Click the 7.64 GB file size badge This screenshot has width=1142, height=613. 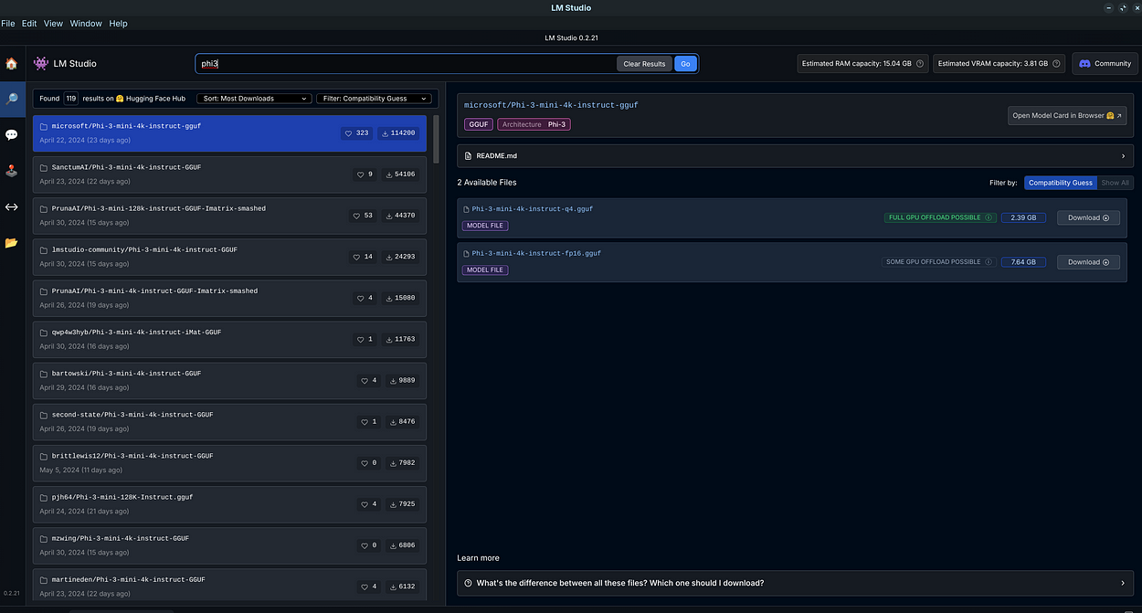(1023, 262)
